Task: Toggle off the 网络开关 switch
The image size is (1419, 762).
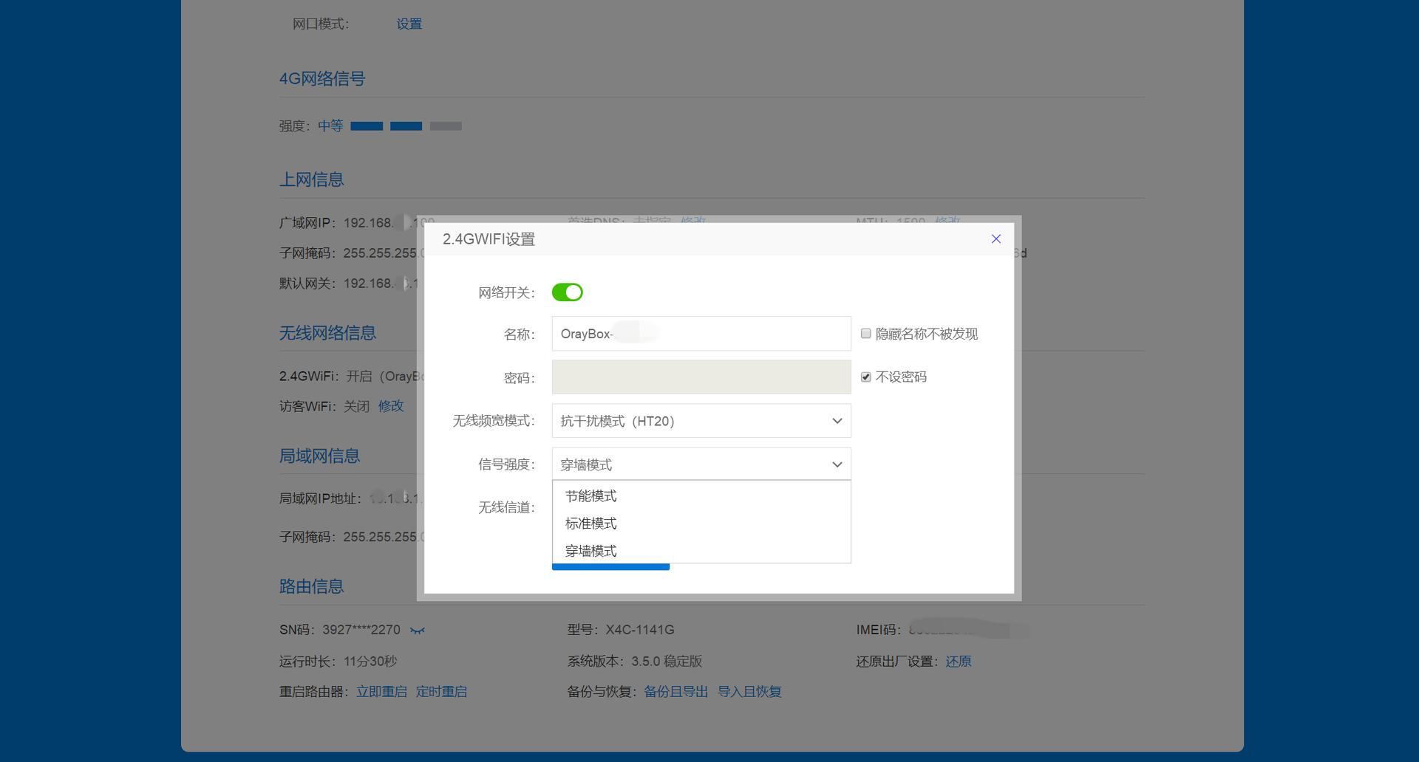Action: [x=568, y=292]
